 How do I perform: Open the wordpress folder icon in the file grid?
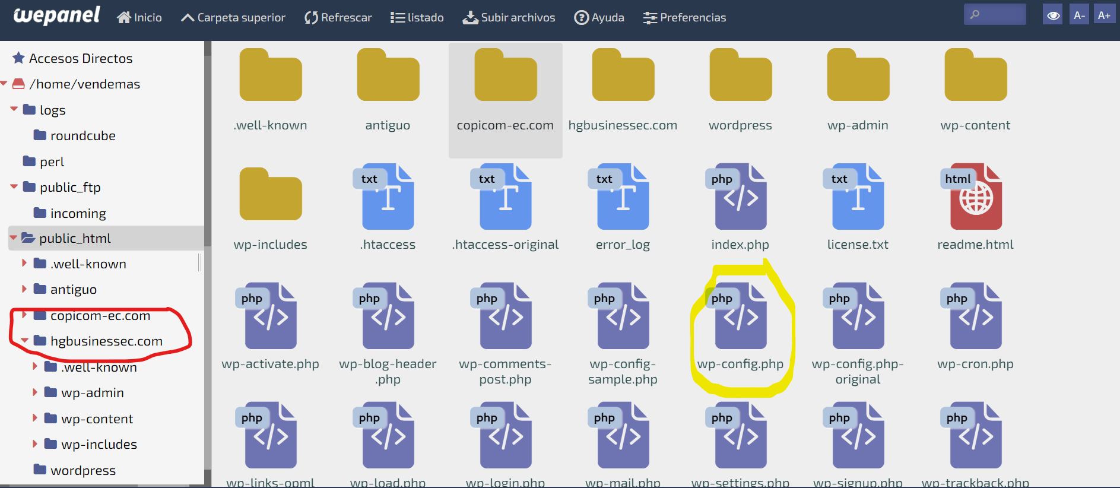[x=740, y=75]
